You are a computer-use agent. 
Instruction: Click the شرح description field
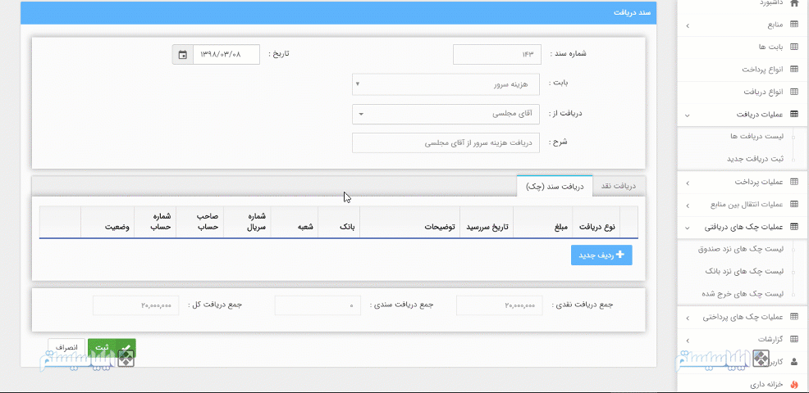point(446,143)
